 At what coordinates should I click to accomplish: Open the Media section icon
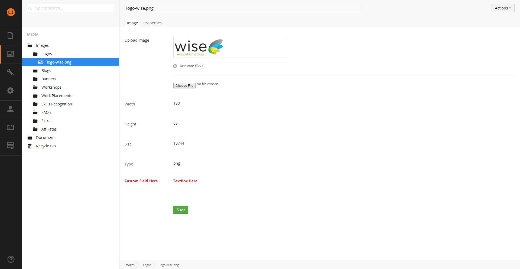(10, 54)
